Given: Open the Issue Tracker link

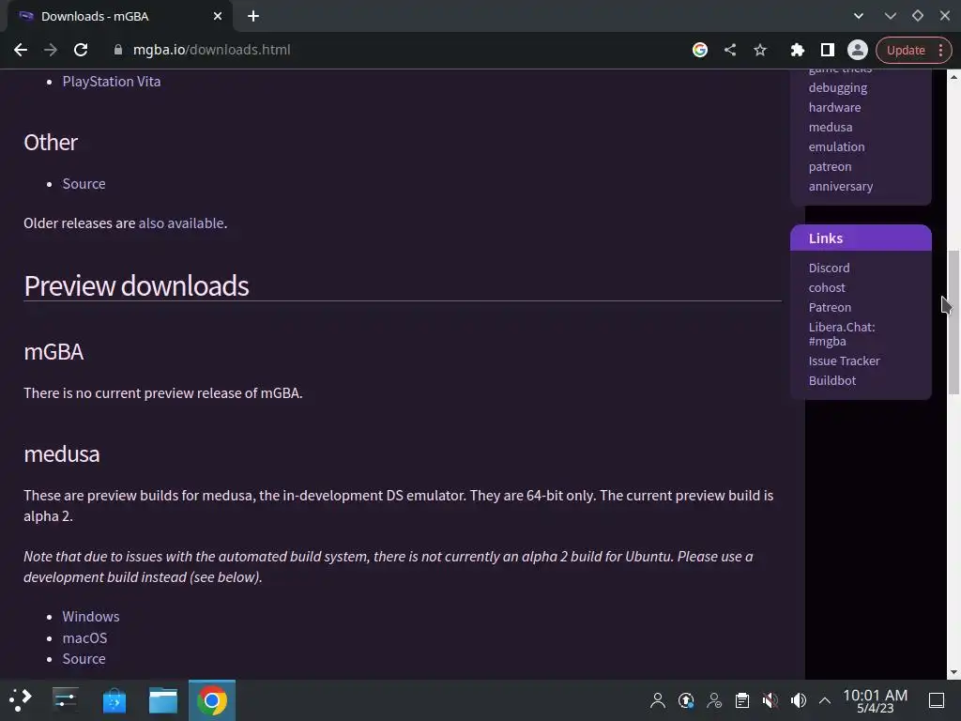Looking at the screenshot, I should pyautogui.click(x=844, y=361).
